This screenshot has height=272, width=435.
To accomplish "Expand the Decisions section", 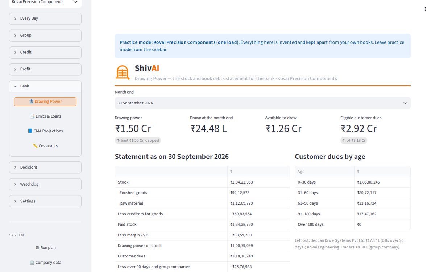I will pos(45,168).
